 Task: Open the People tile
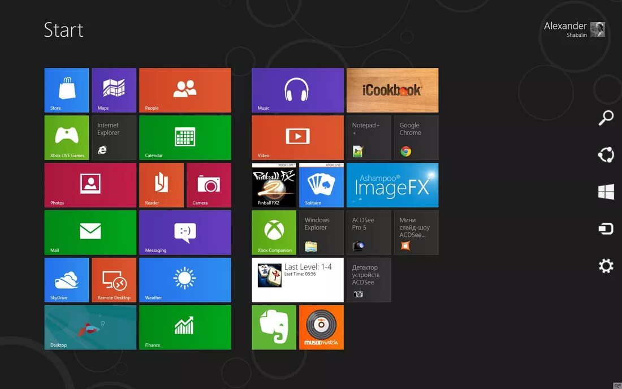(x=185, y=90)
